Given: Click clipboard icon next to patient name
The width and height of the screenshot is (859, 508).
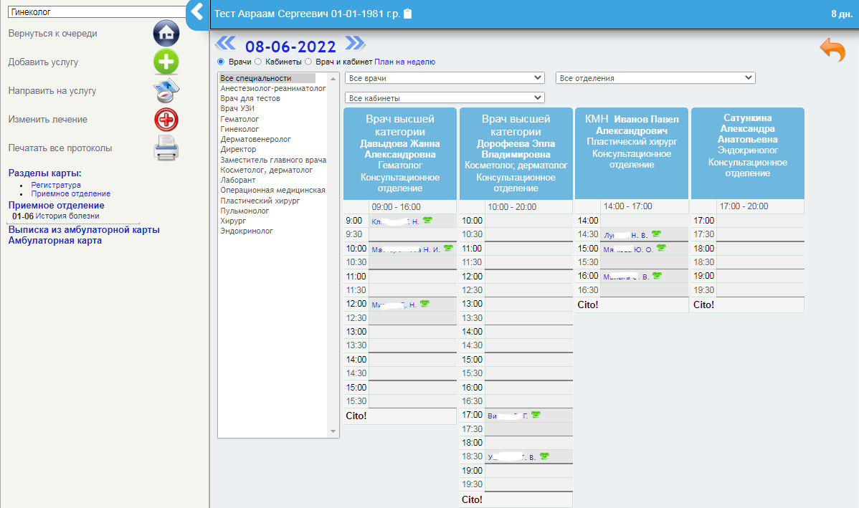Looking at the screenshot, I should pyautogui.click(x=408, y=14).
